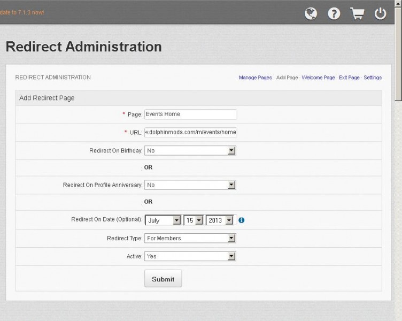Image resolution: width=402 pixels, height=321 pixels.
Task: Go to Manage Pages tab
Action: [x=256, y=78]
